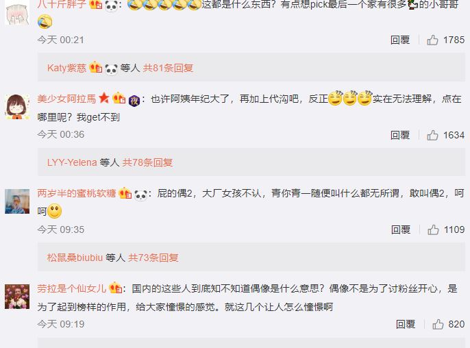Click the cartoon girl avatar of 美少女阿拉馬

[17, 107]
